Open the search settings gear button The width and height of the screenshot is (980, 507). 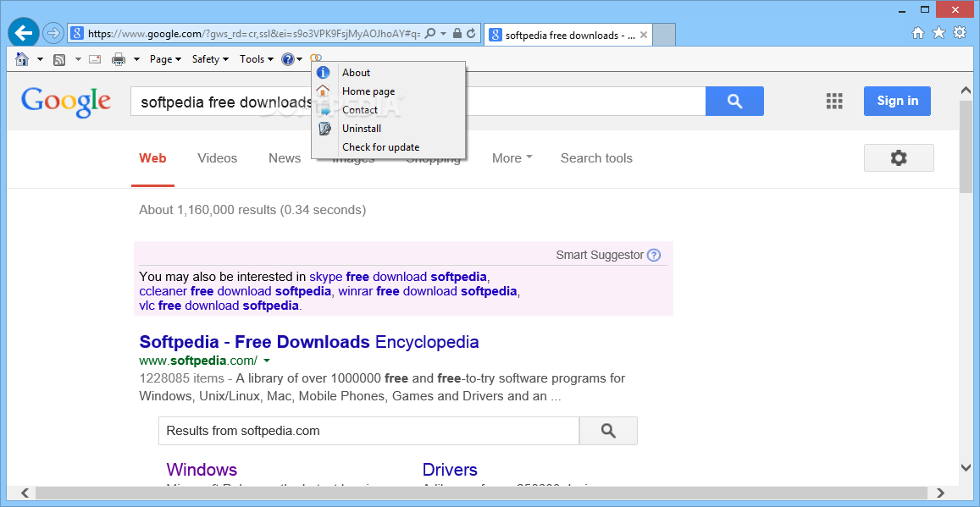(x=899, y=158)
